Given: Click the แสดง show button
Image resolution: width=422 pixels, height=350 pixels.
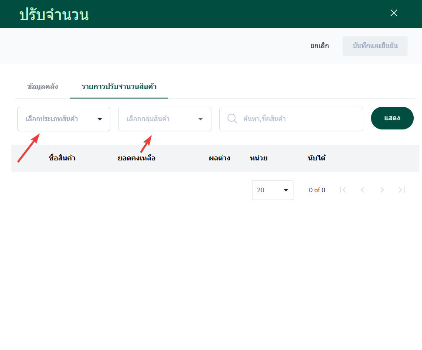Looking at the screenshot, I should click(392, 118).
